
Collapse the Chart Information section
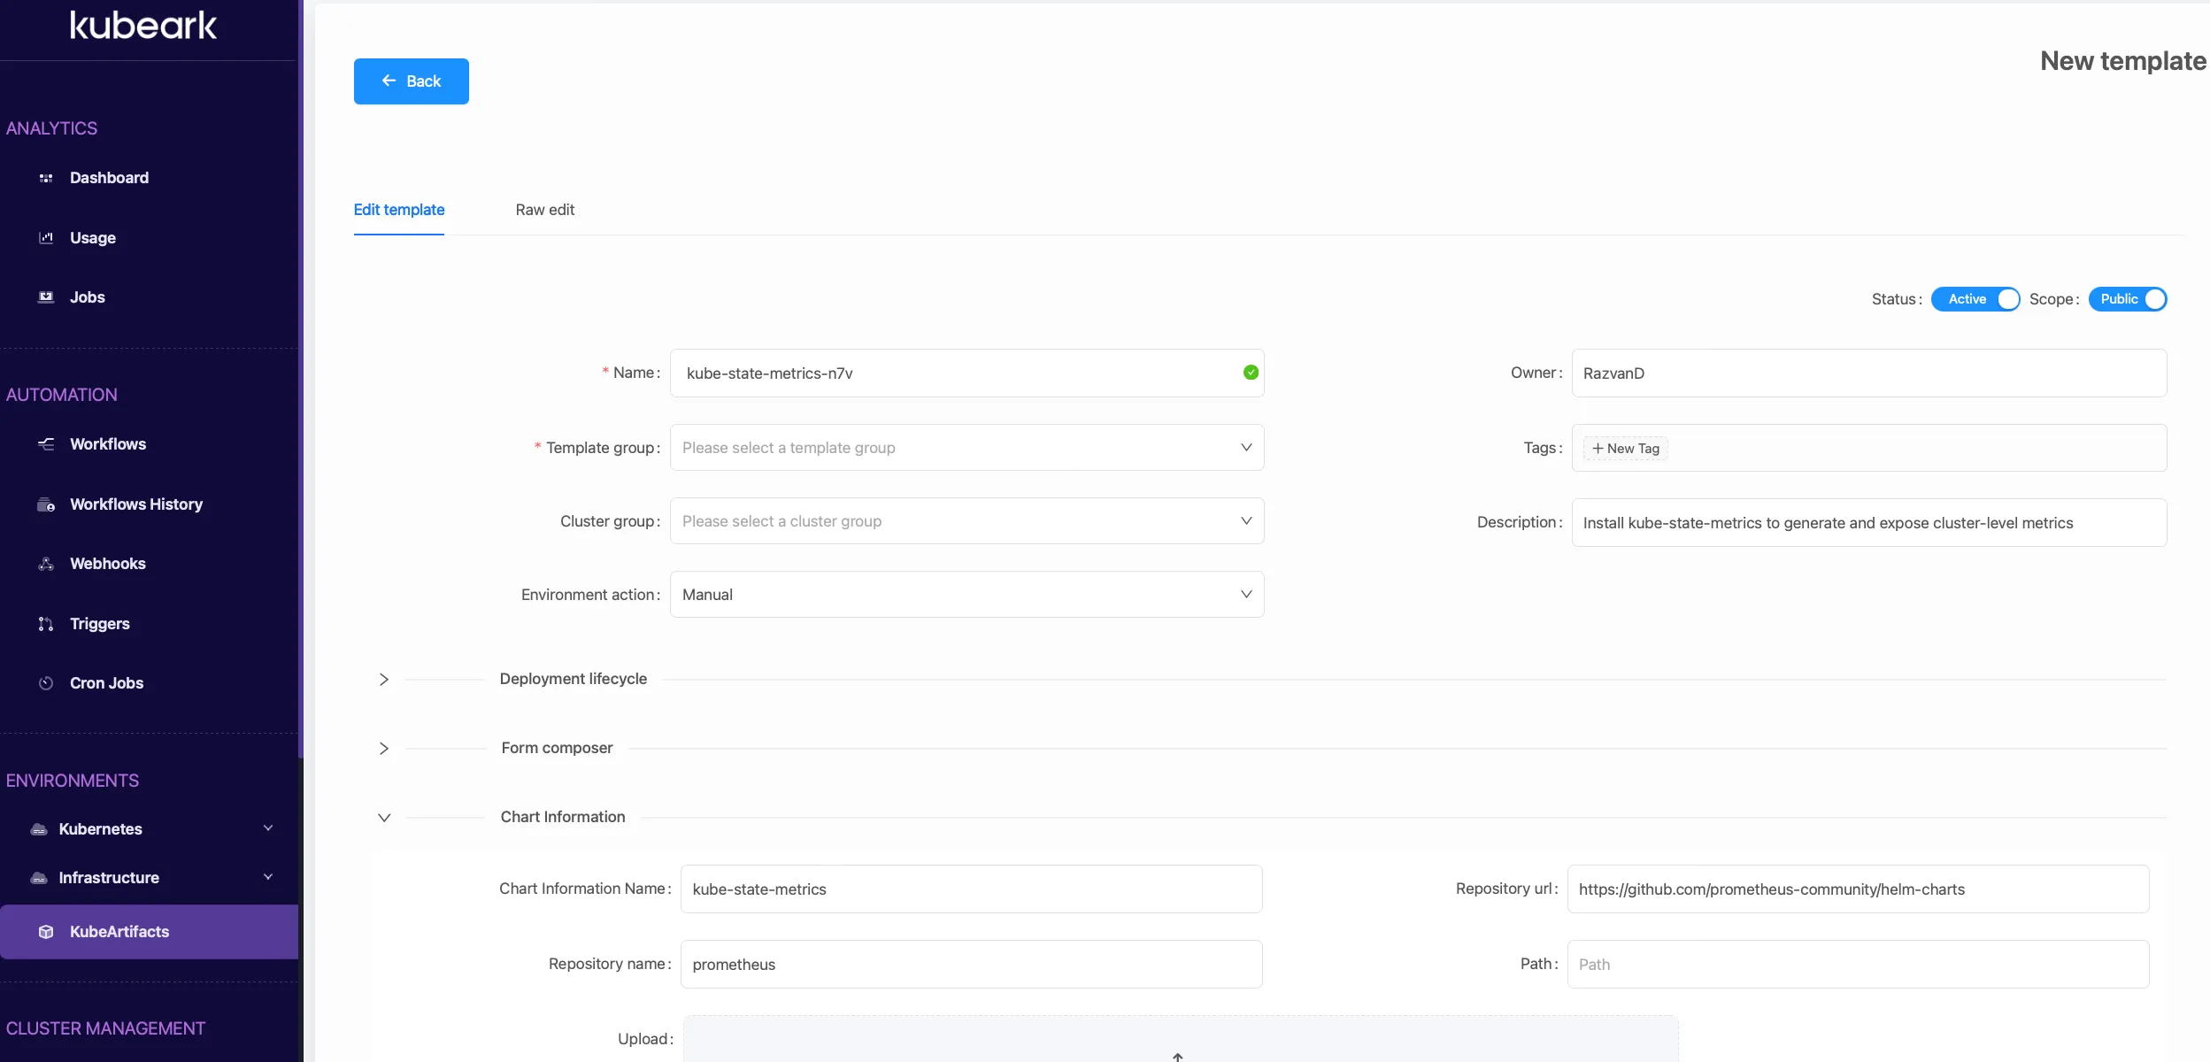click(x=384, y=818)
